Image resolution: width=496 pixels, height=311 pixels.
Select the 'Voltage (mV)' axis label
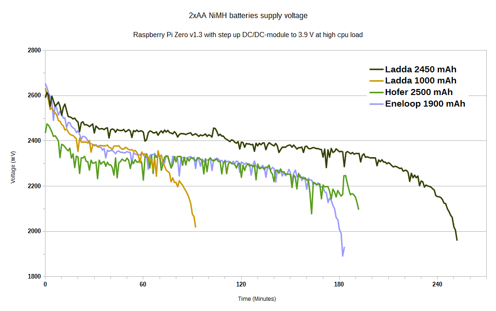(13, 167)
